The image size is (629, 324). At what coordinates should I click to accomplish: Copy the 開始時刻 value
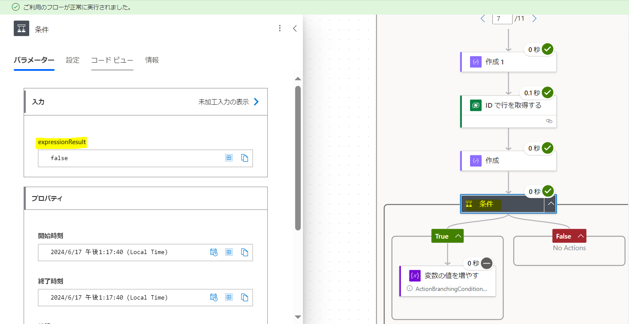(x=244, y=252)
